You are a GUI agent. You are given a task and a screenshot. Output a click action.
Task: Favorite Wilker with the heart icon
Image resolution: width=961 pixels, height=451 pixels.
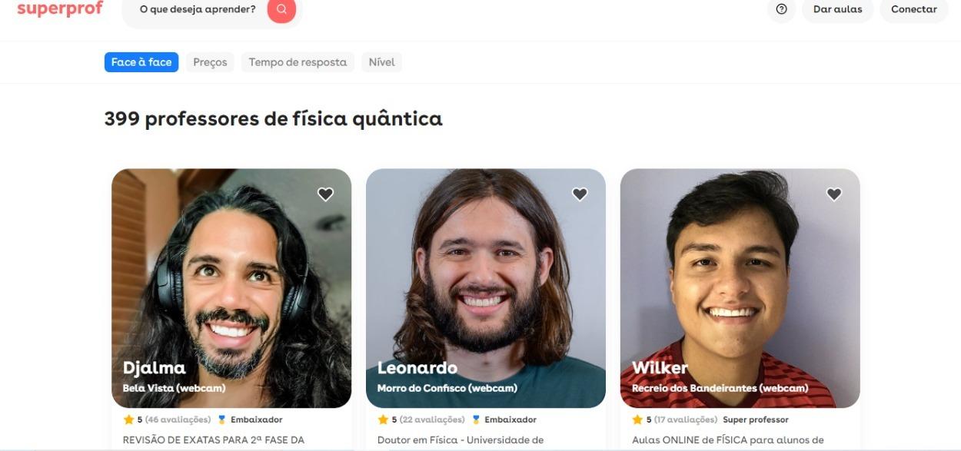coord(834,194)
